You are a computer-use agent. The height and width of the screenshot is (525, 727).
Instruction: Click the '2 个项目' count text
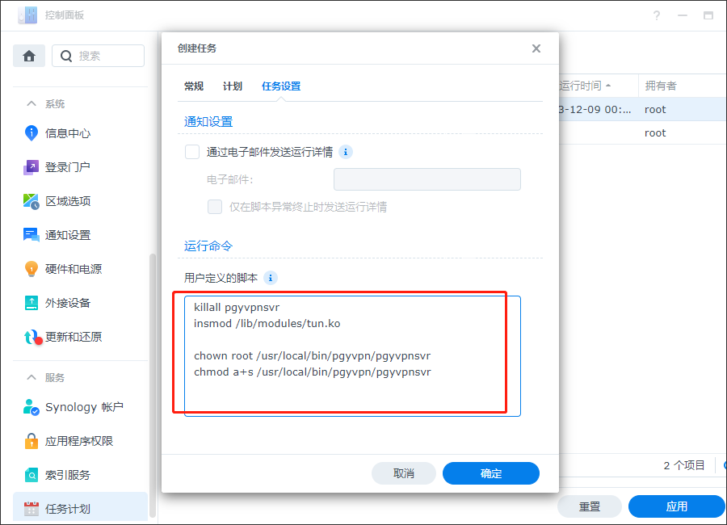(x=684, y=466)
